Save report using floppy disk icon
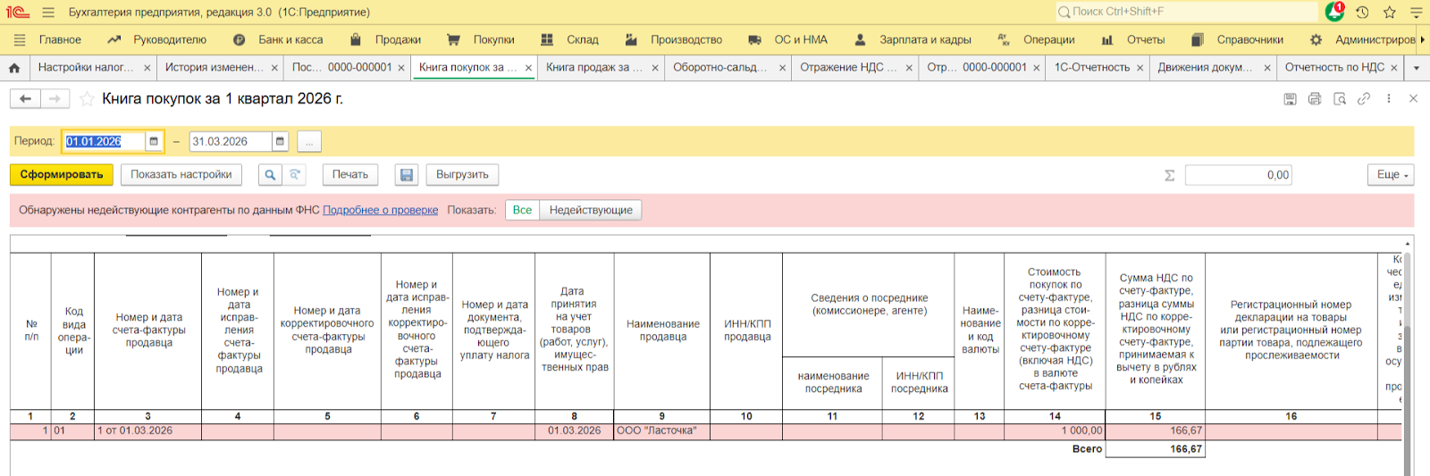The width and height of the screenshot is (1430, 476). (x=407, y=175)
